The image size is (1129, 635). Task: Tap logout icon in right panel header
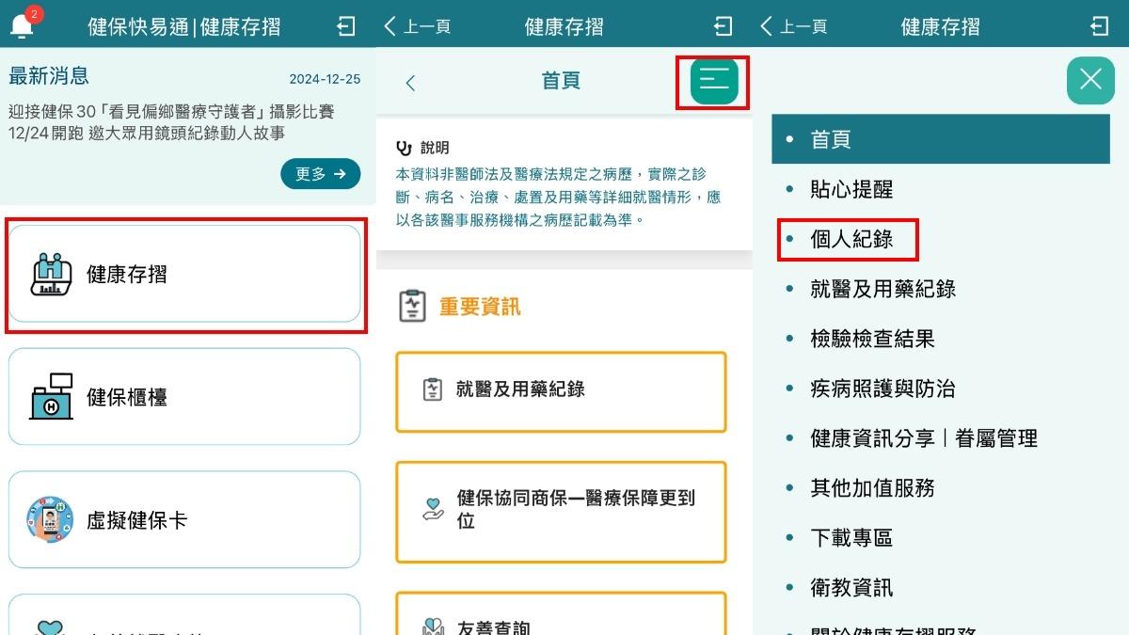pos(1099,26)
